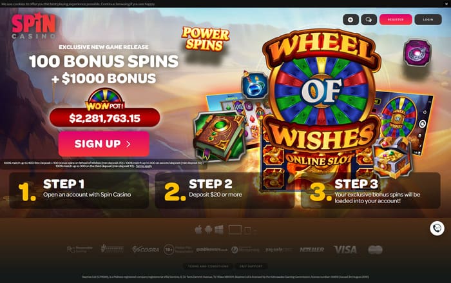Click the Apple platform icon
The height and width of the screenshot is (283, 451).
point(198,229)
